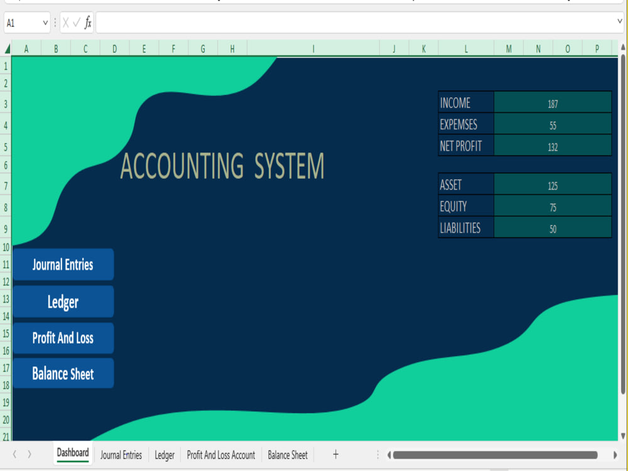
Task: Expand the formula bar with its chevron
Action: pyautogui.click(x=619, y=23)
